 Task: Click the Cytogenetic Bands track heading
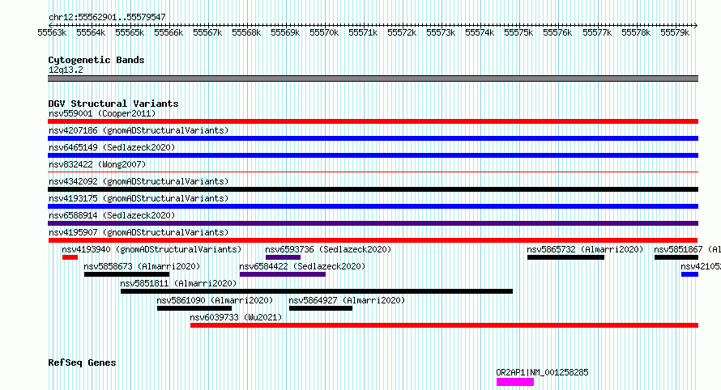tap(96, 60)
